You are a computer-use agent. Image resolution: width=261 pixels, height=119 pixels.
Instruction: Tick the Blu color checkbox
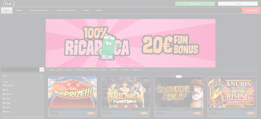tap(4, 90)
